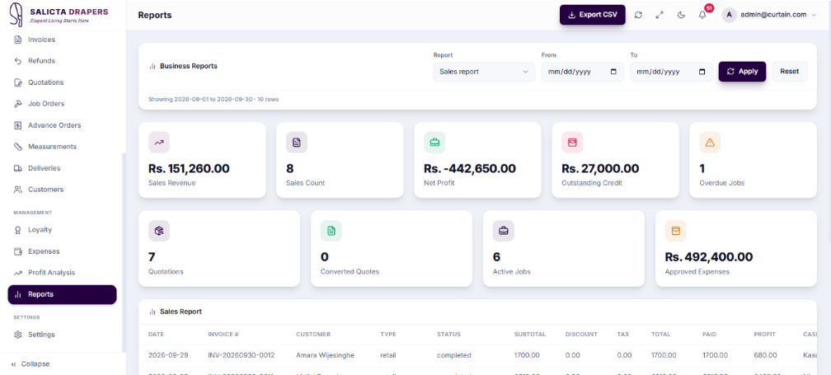Click the Sales Count document icon
831x375 pixels.
297,143
